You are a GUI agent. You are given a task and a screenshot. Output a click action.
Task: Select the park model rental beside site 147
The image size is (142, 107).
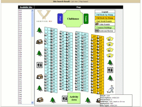click(x=110, y=44)
